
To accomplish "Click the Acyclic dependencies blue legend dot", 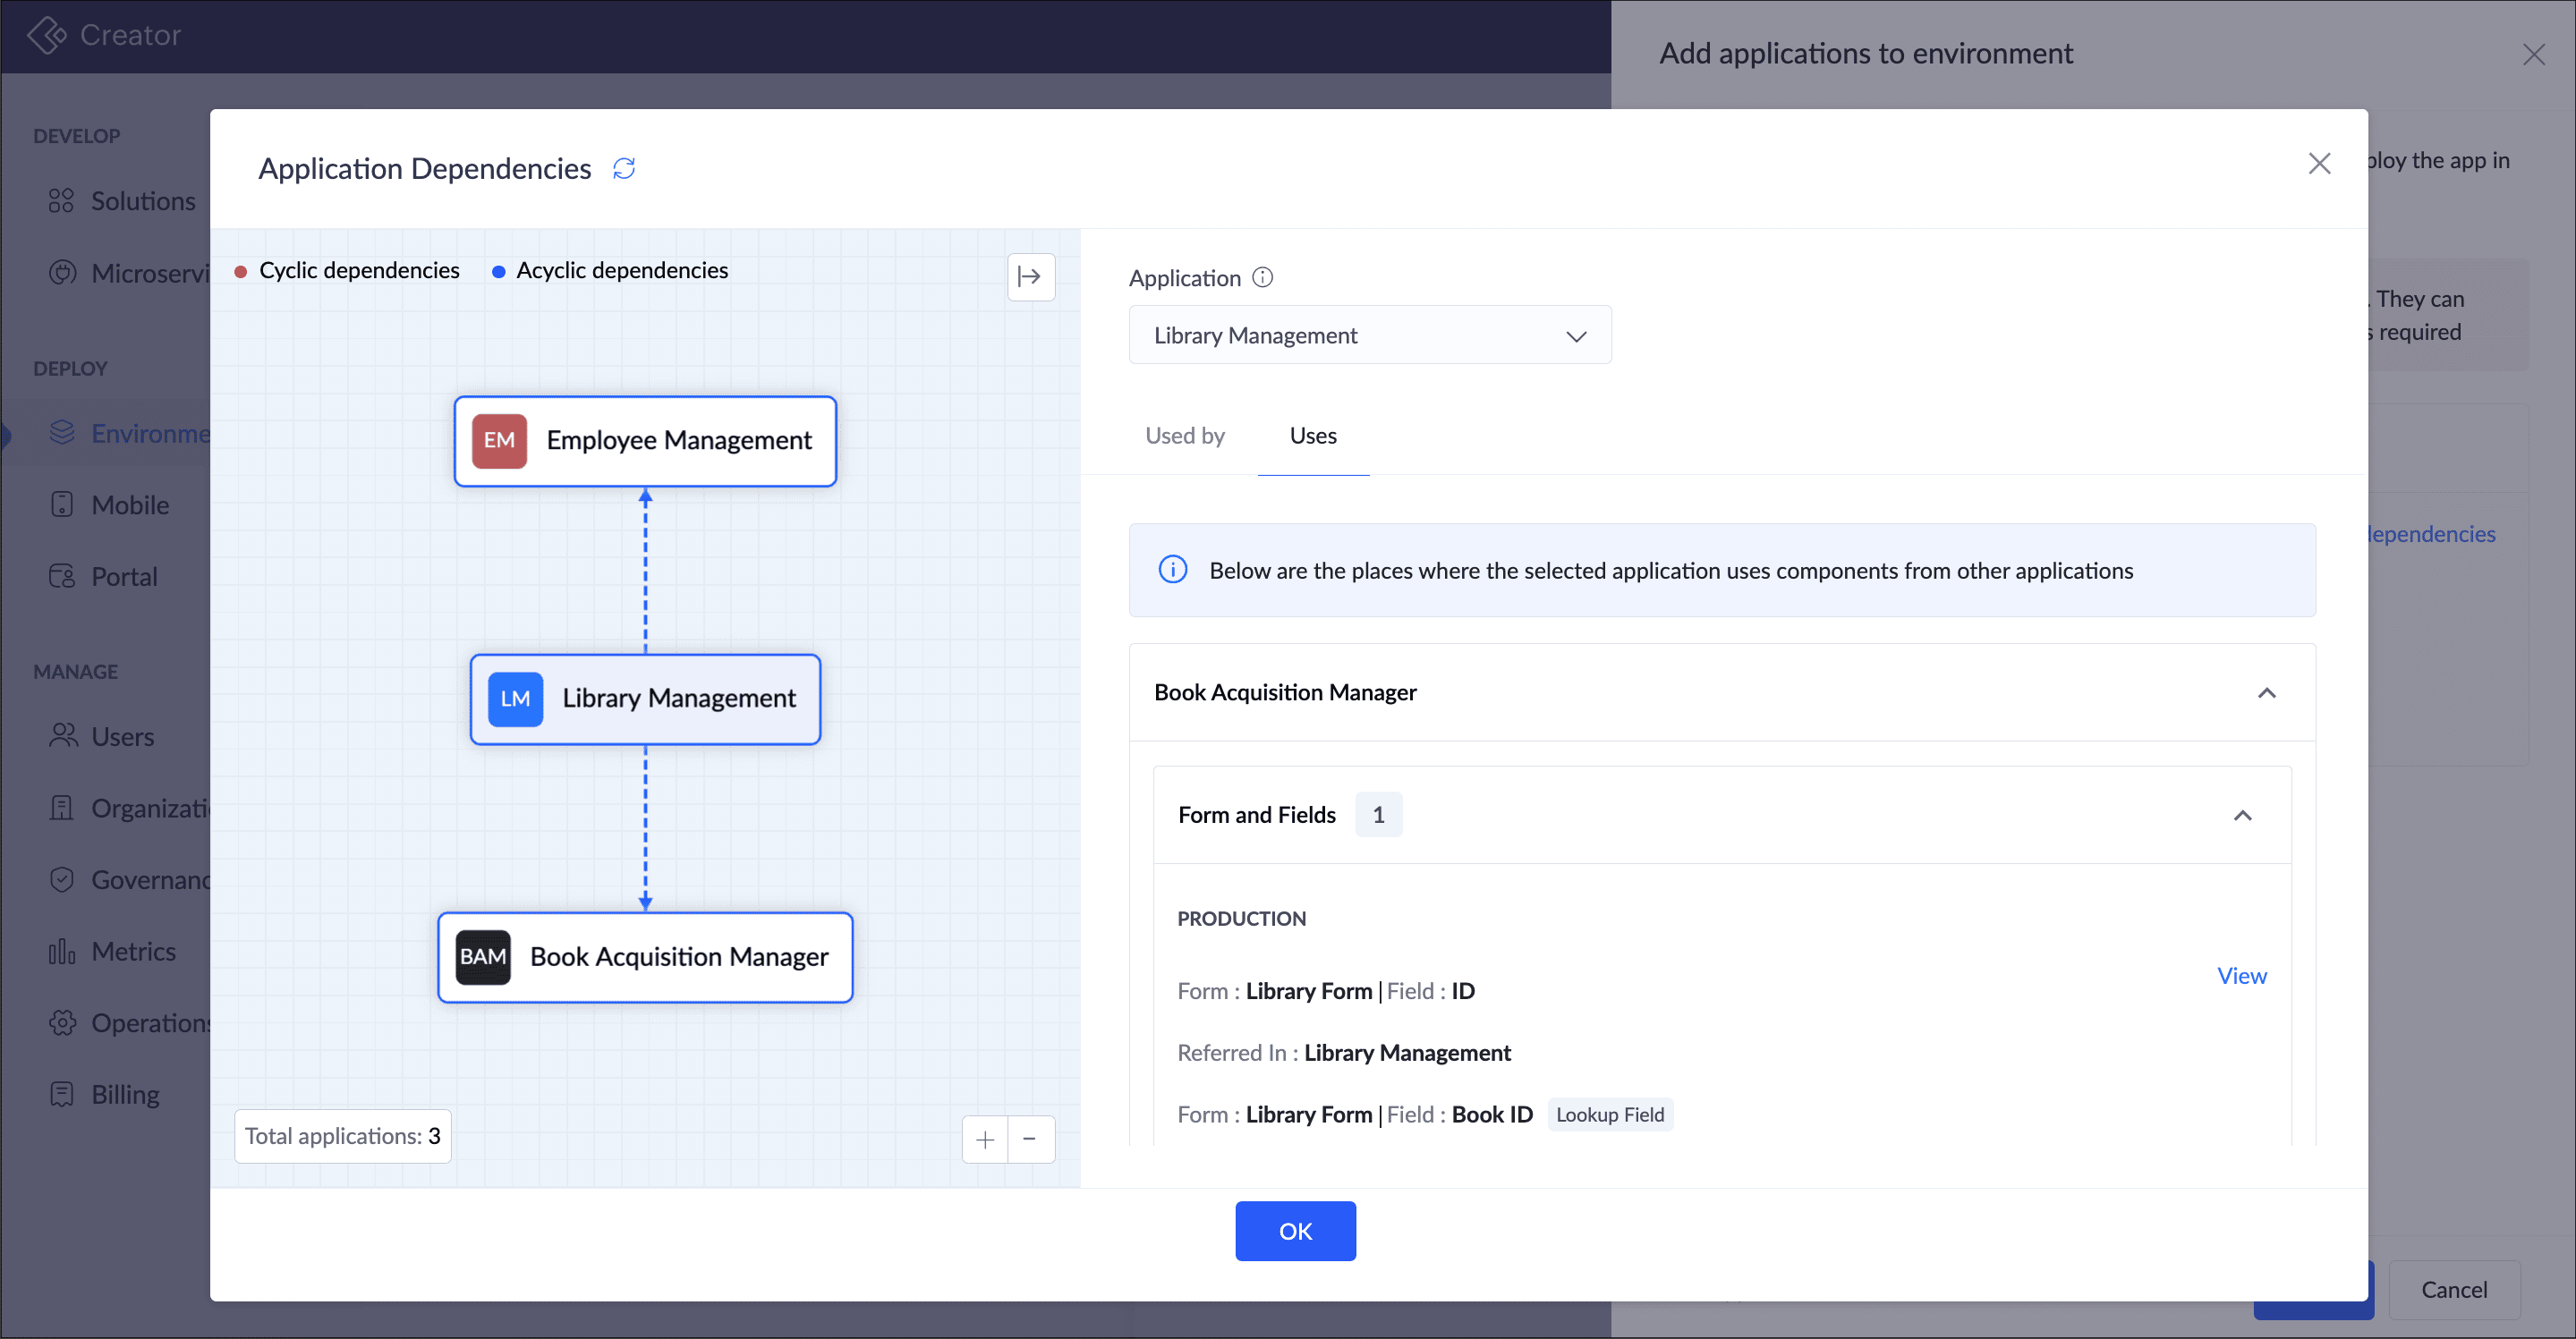I will [498, 271].
